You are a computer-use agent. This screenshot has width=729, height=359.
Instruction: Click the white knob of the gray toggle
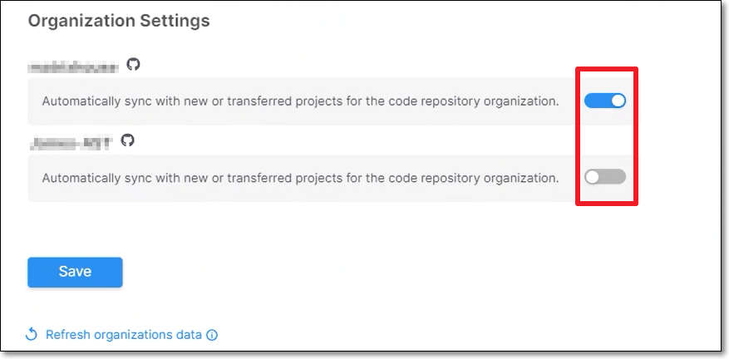coord(592,177)
